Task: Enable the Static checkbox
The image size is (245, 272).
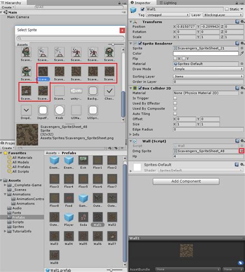Action: 226,9
